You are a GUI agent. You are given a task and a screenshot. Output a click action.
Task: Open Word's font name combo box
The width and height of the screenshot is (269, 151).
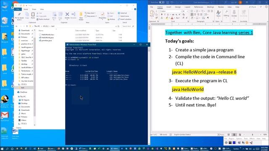click(171, 11)
